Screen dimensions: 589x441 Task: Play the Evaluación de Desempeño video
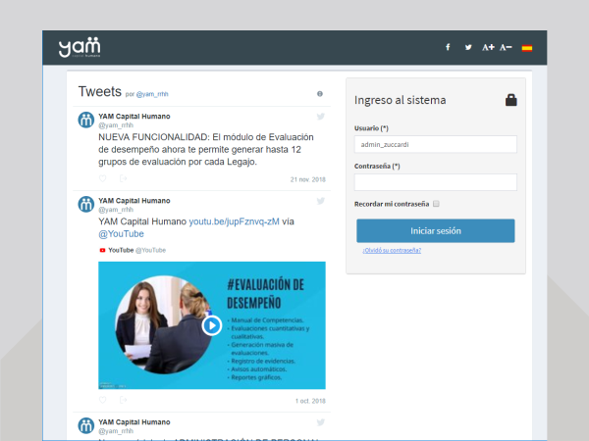(x=212, y=325)
